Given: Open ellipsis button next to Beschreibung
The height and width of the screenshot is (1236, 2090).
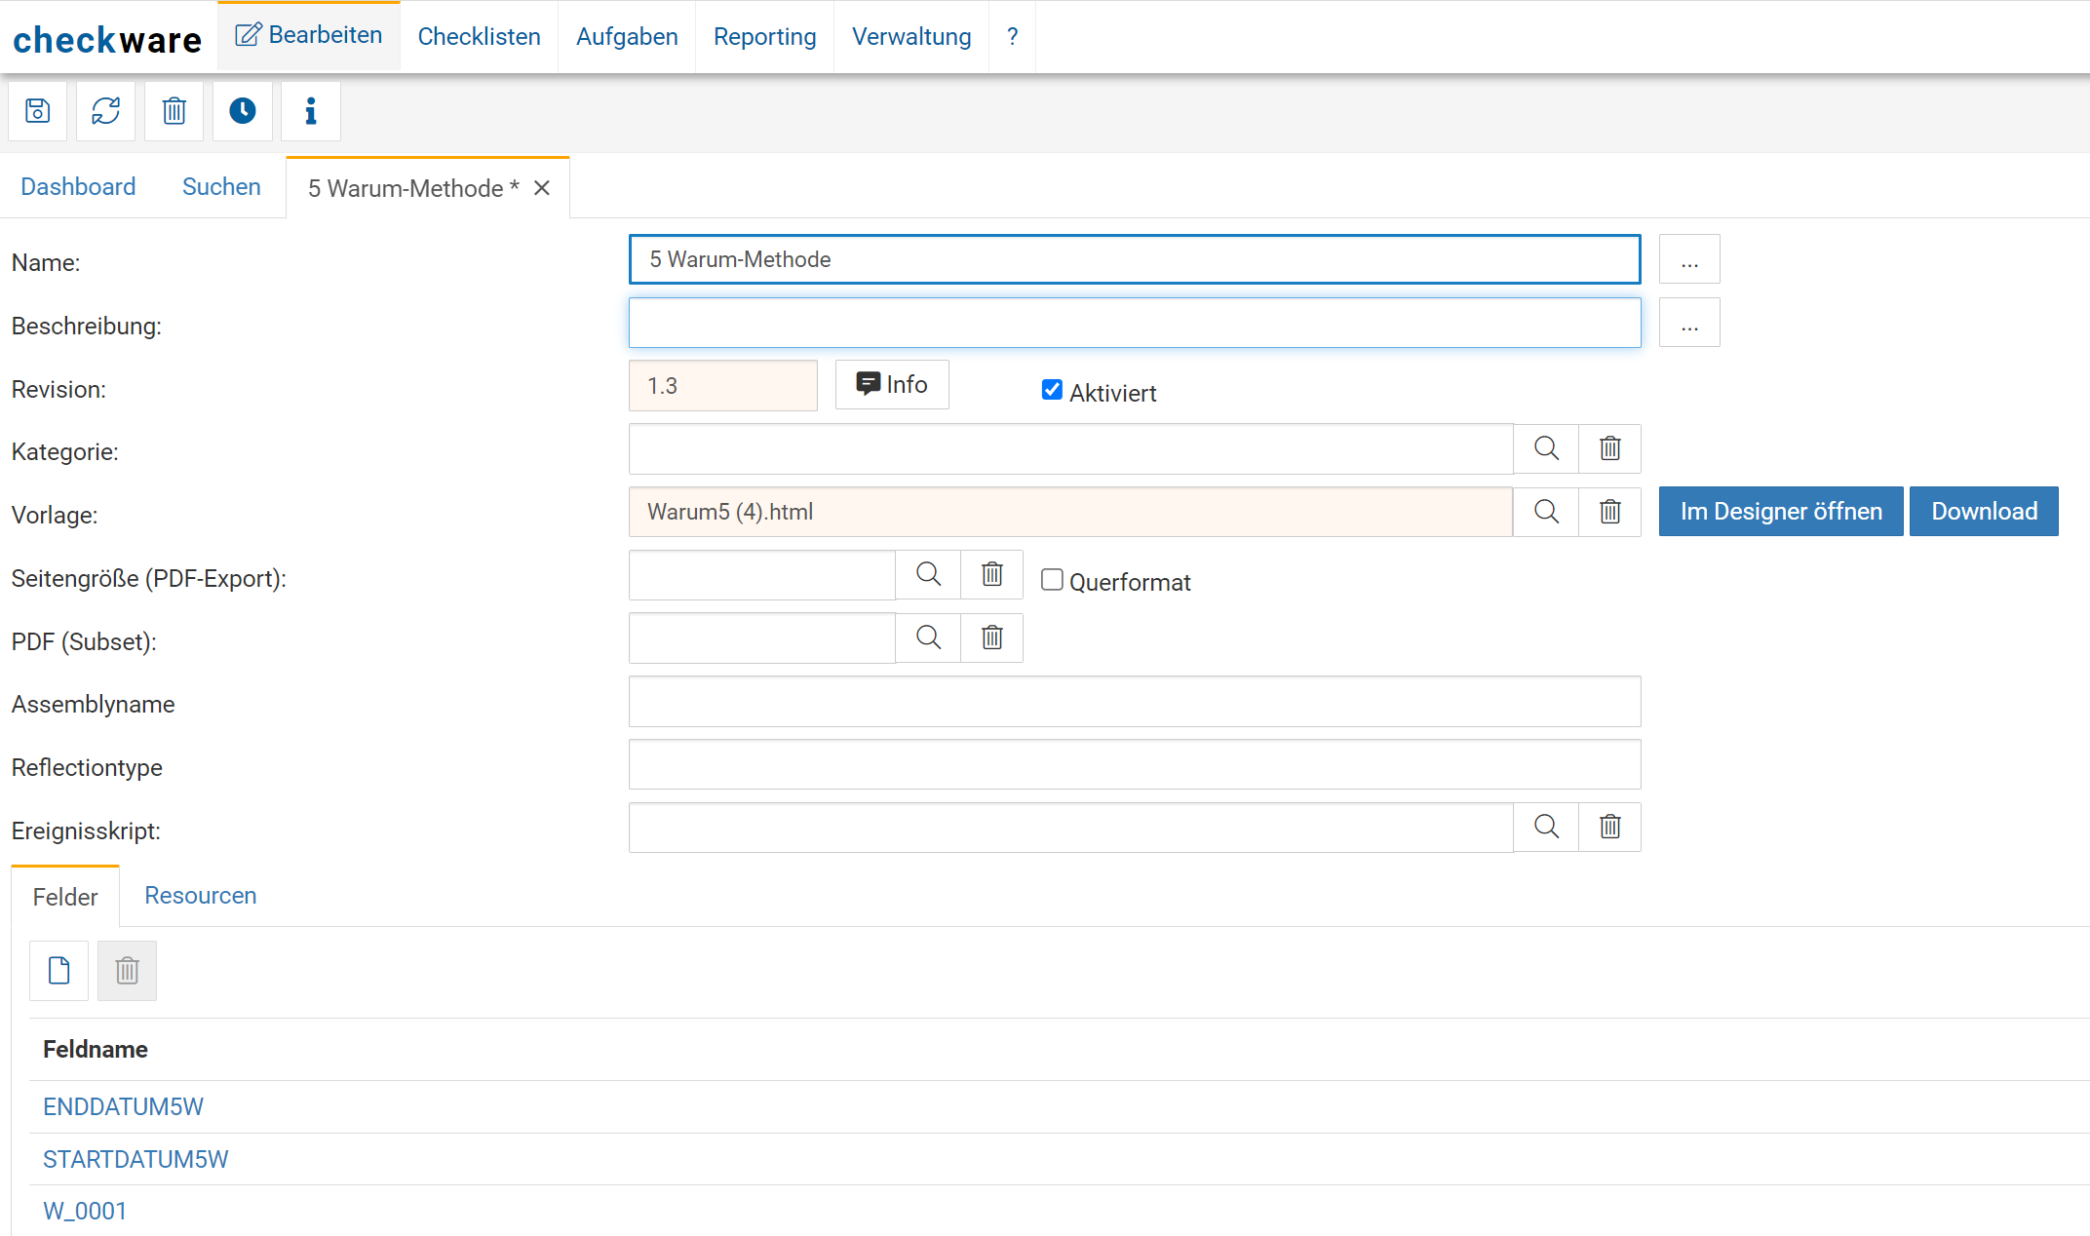Looking at the screenshot, I should coord(1689,323).
